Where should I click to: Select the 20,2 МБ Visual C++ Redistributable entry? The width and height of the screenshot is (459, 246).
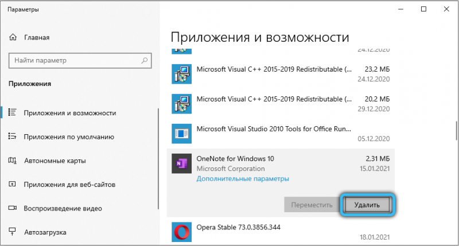[x=281, y=104]
